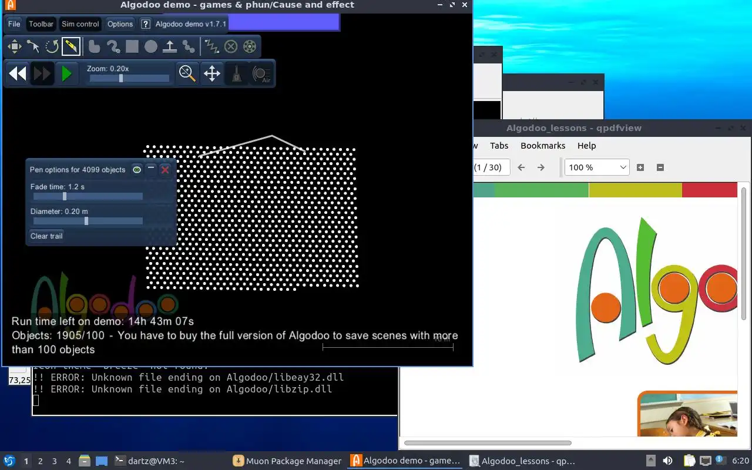Click the Fade time slider
The image size is (752, 470).
click(x=88, y=197)
